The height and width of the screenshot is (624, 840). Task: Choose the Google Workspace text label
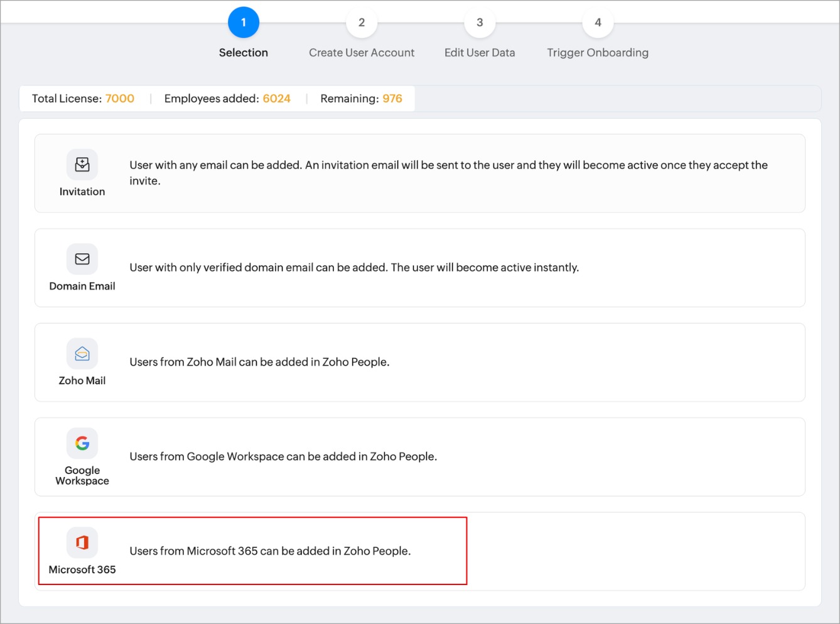coord(82,476)
